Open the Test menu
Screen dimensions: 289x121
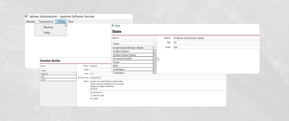tap(71, 22)
